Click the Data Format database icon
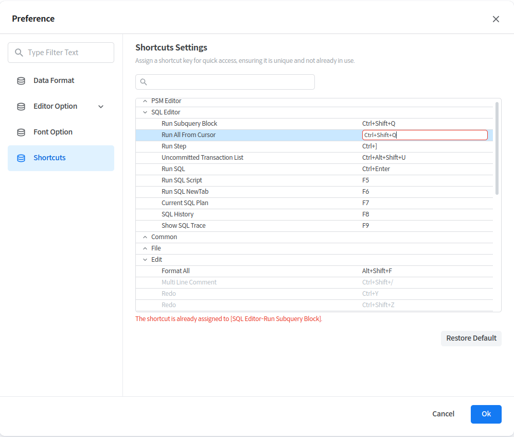The image size is (514, 437). (21, 81)
